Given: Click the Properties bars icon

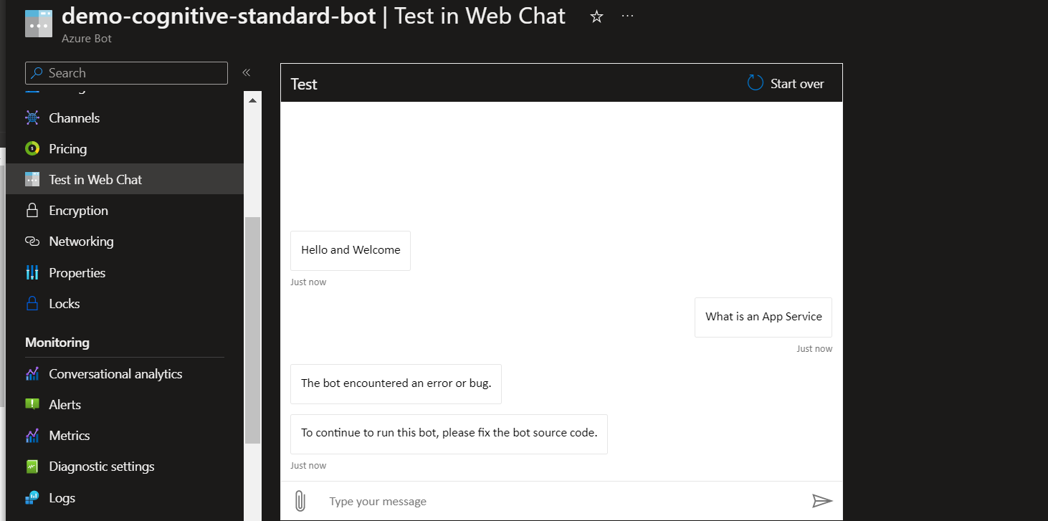Looking at the screenshot, I should tap(32, 272).
